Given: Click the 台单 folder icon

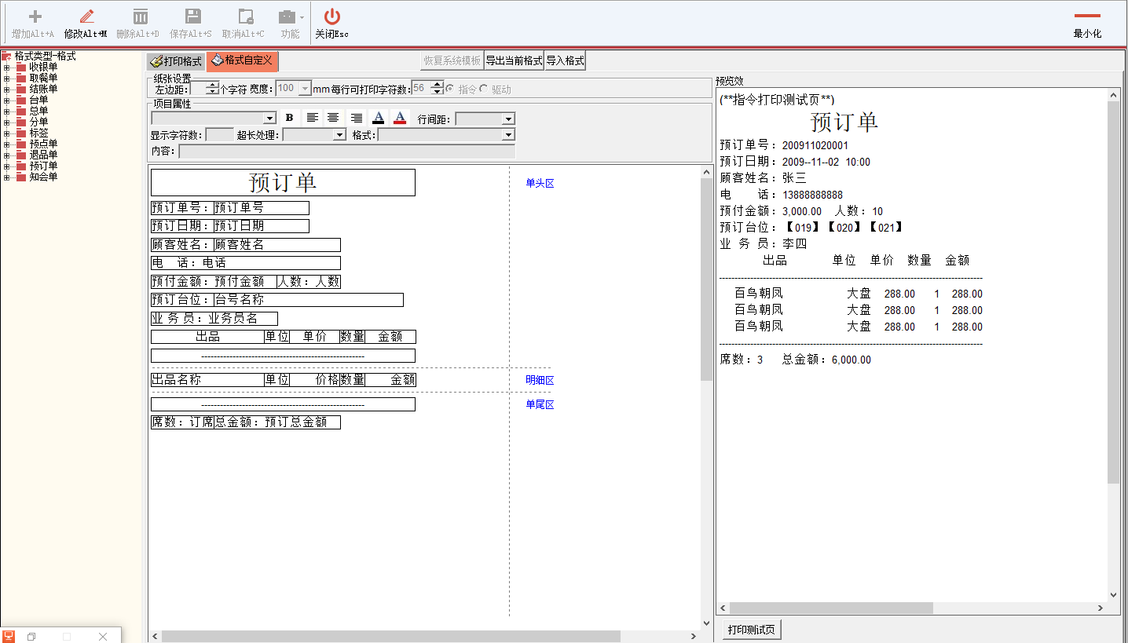Looking at the screenshot, I should click(21, 100).
